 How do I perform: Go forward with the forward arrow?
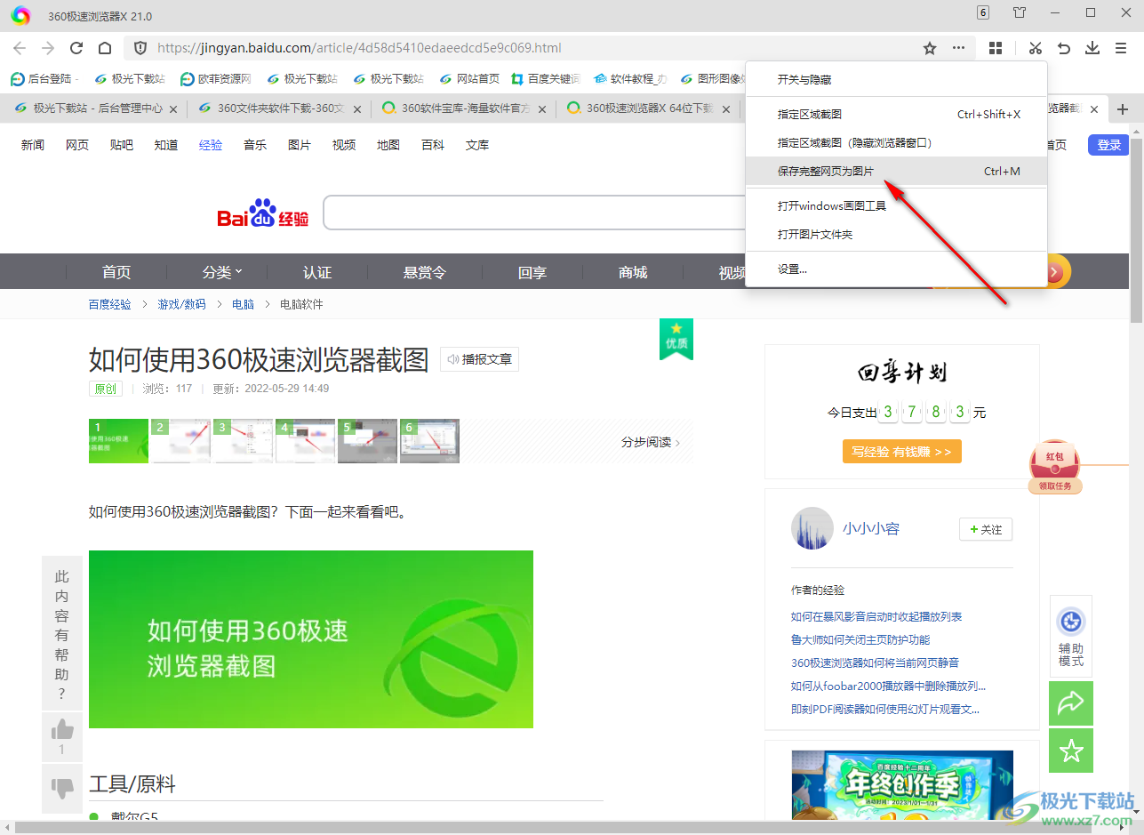48,48
